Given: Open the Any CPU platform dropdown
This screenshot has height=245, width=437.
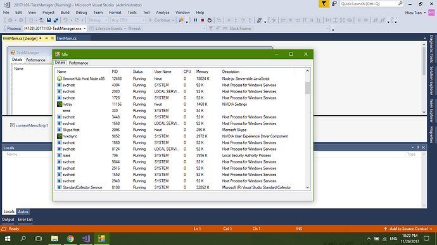Looking at the screenshot, I should pos(128,20).
